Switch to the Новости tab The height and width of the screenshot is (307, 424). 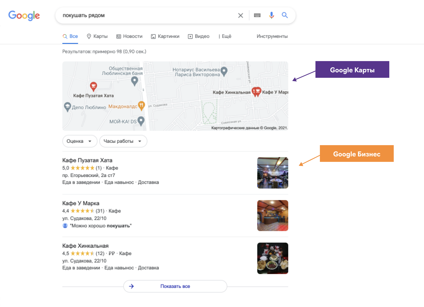[x=129, y=36]
